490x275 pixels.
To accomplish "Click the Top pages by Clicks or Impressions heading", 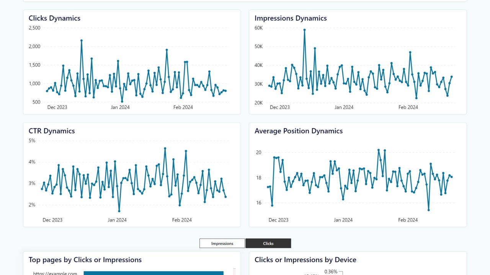I will [x=85, y=260].
